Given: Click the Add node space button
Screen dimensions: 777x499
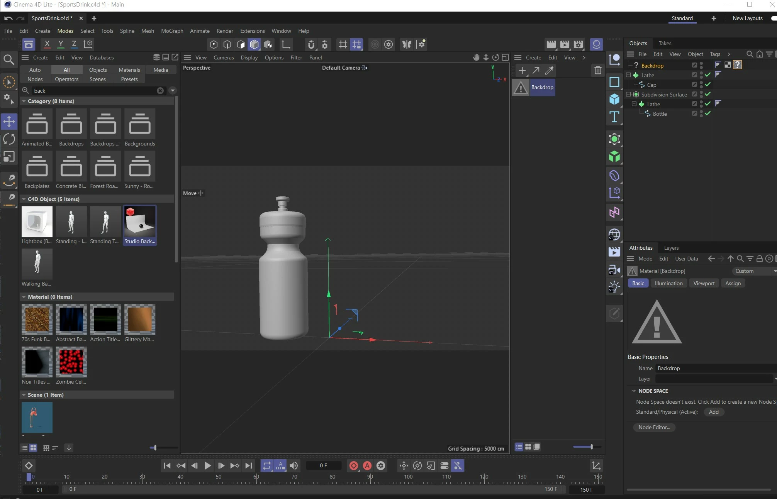Looking at the screenshot, I should 713,412.
